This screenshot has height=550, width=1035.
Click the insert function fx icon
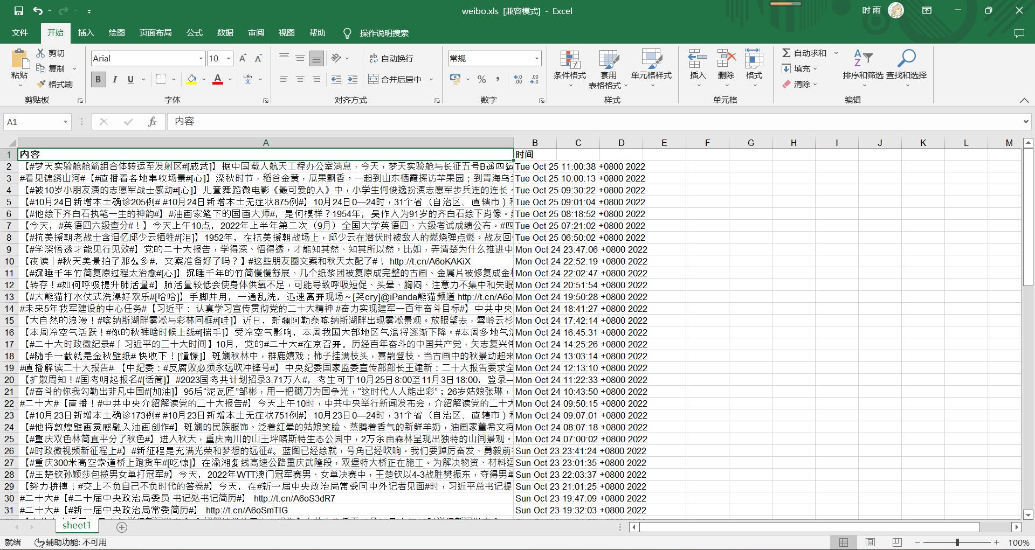point(152,122)
